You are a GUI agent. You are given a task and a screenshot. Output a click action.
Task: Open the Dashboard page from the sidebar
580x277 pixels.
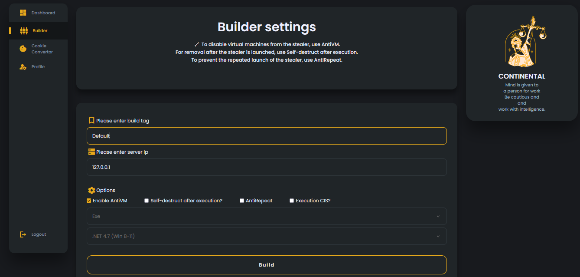point(43,13)
